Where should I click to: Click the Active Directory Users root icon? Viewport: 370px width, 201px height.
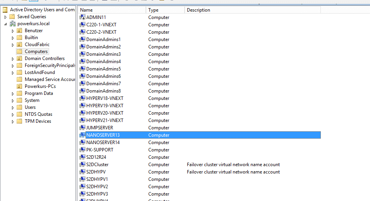(5, 10)
